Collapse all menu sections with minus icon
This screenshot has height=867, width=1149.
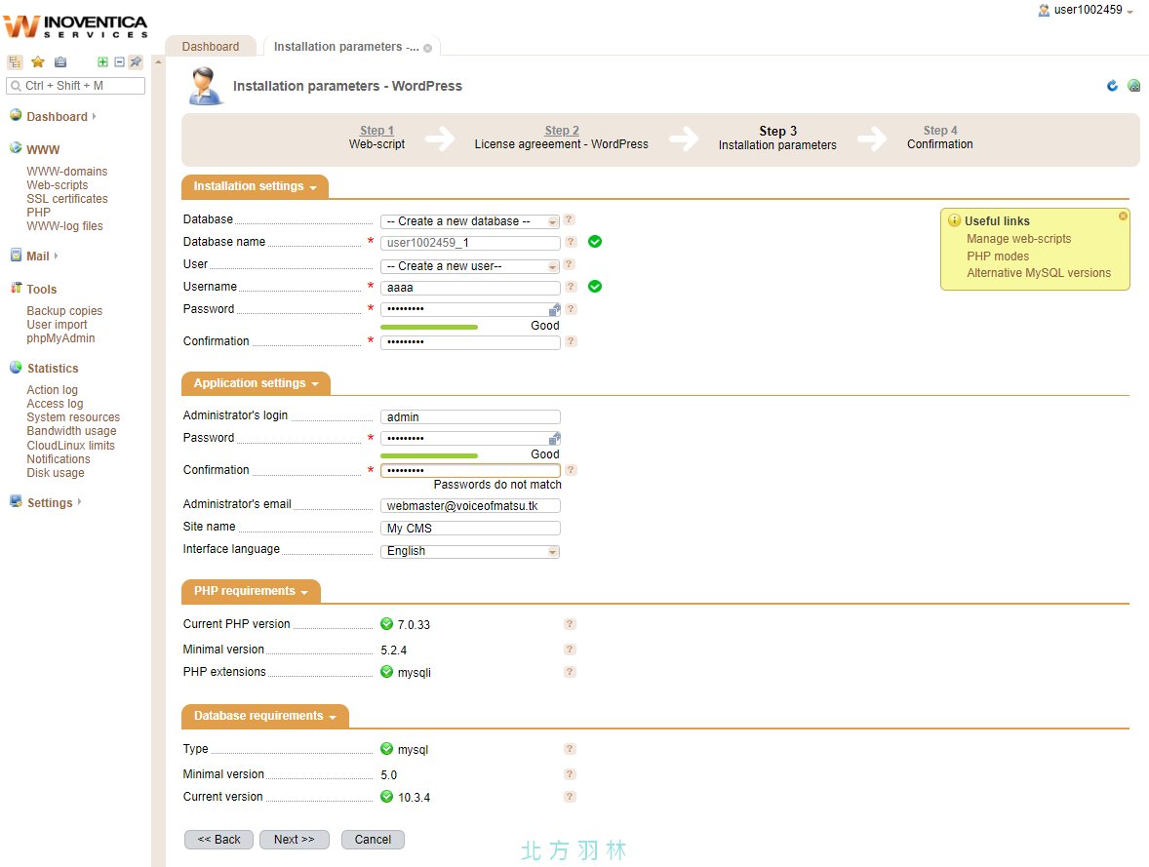(119, 62)
